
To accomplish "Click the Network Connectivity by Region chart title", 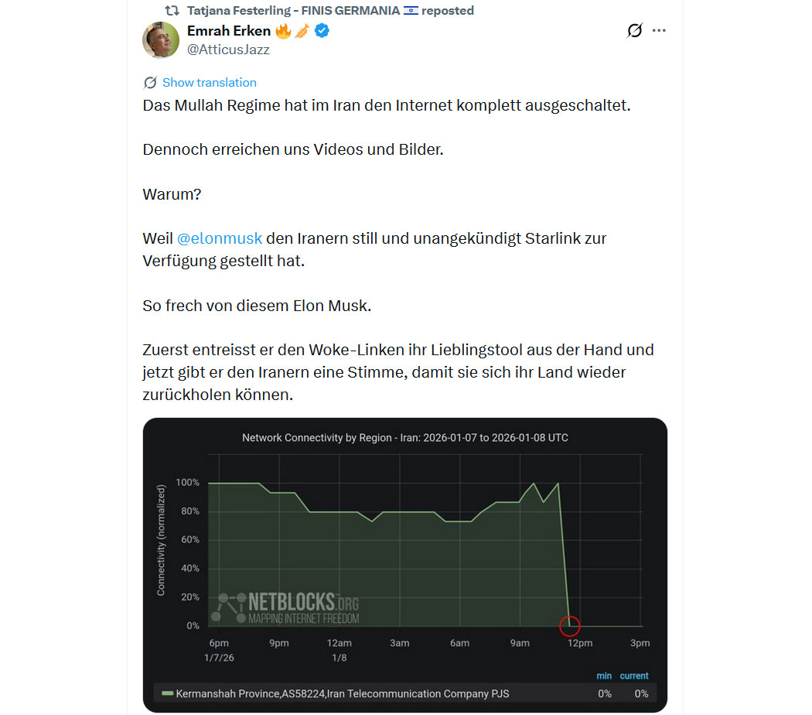I will 404,437.
